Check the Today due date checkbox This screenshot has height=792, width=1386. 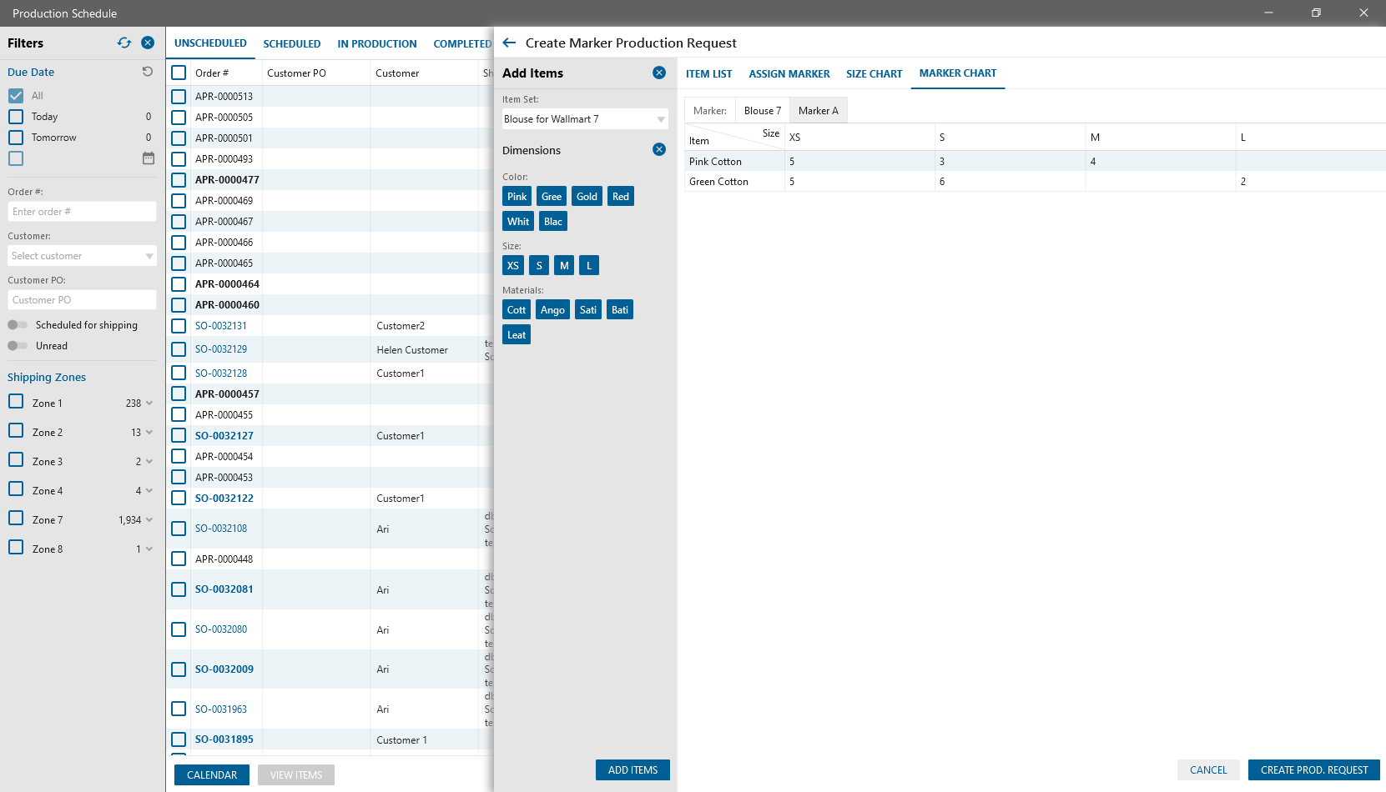(x=16, y=117)
